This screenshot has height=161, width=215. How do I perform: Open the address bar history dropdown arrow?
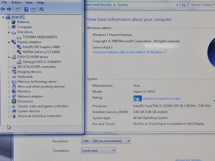tap(177, 5)
